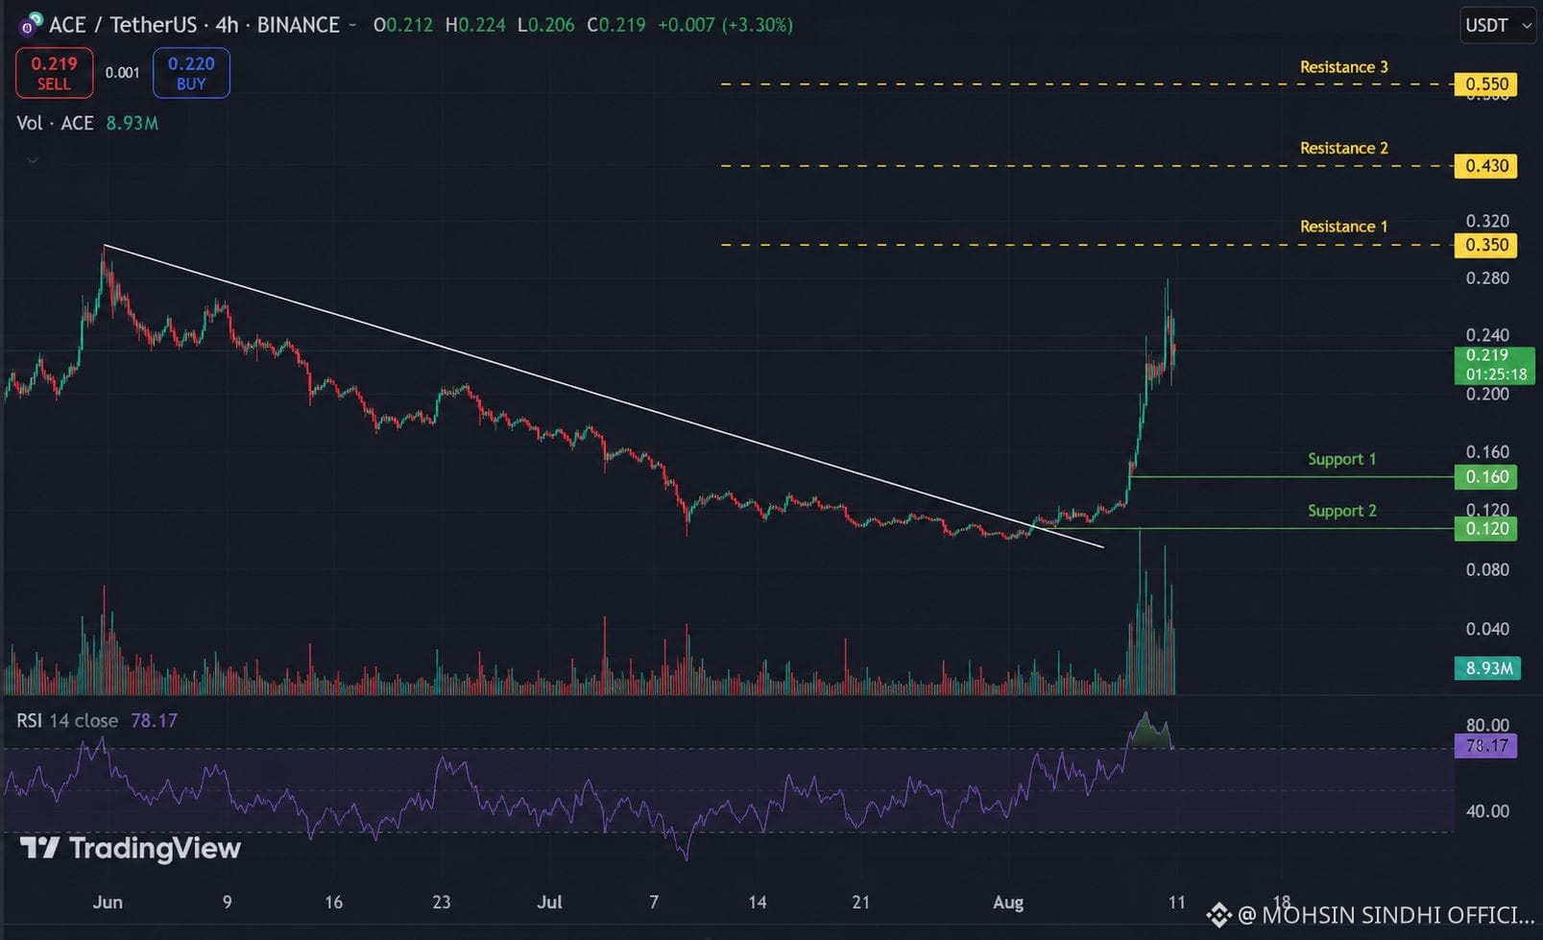
Task: Click the low price value L0.206
Action: coord(545,25)
